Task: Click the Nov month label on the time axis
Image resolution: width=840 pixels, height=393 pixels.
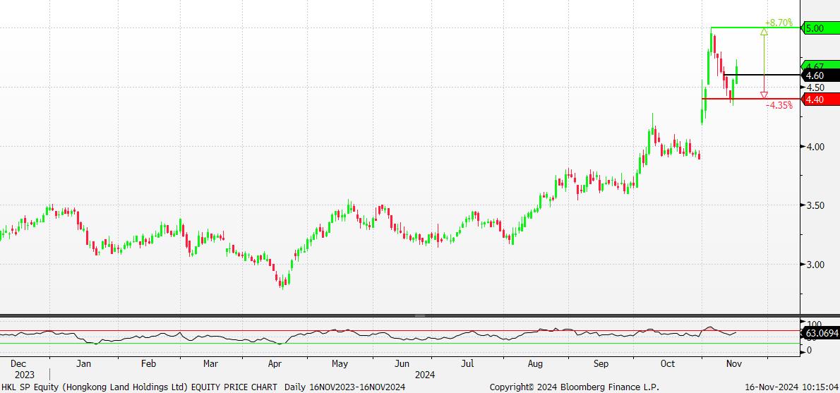Action: tap(733, 364)
